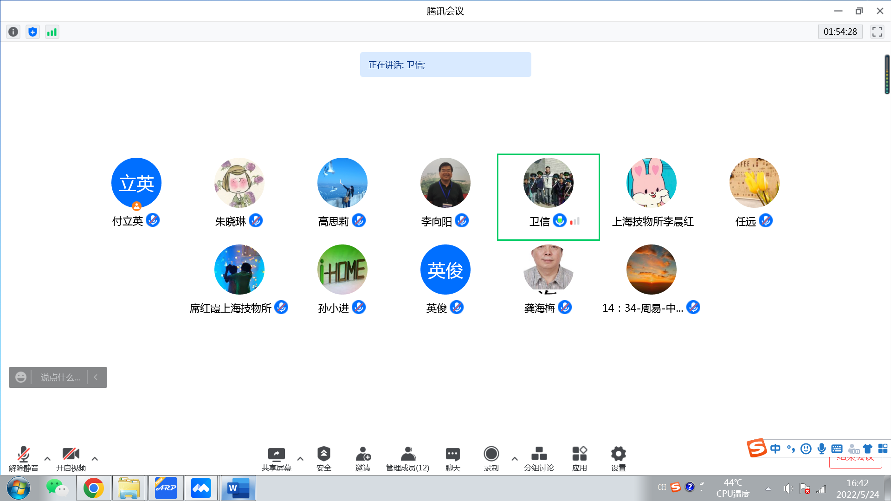Invite participants with 邀请
This screenshot has width=891, height=501.
pyautogui.click(x=363, y=459)
